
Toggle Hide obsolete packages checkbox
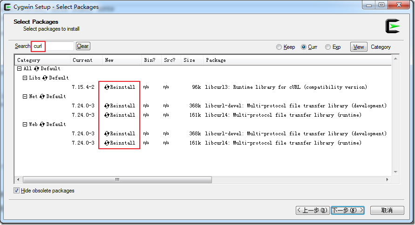point(16,191)
